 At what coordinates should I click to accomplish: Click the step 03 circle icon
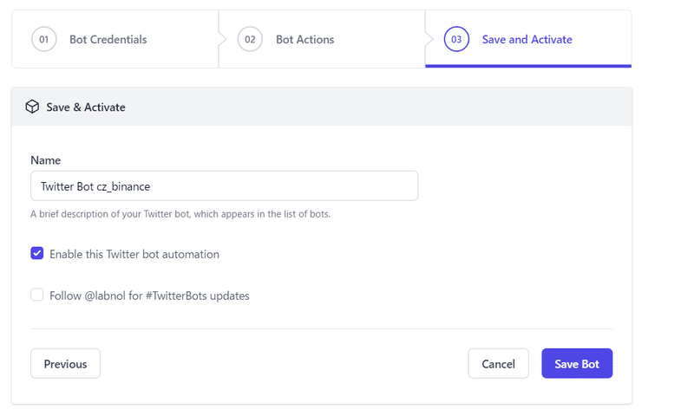(456, 39)
